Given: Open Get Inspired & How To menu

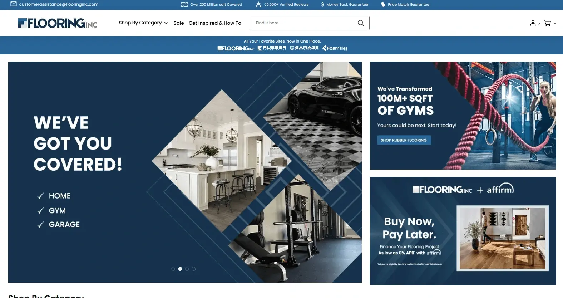Looking at the screenshot, I should (215, 23).
